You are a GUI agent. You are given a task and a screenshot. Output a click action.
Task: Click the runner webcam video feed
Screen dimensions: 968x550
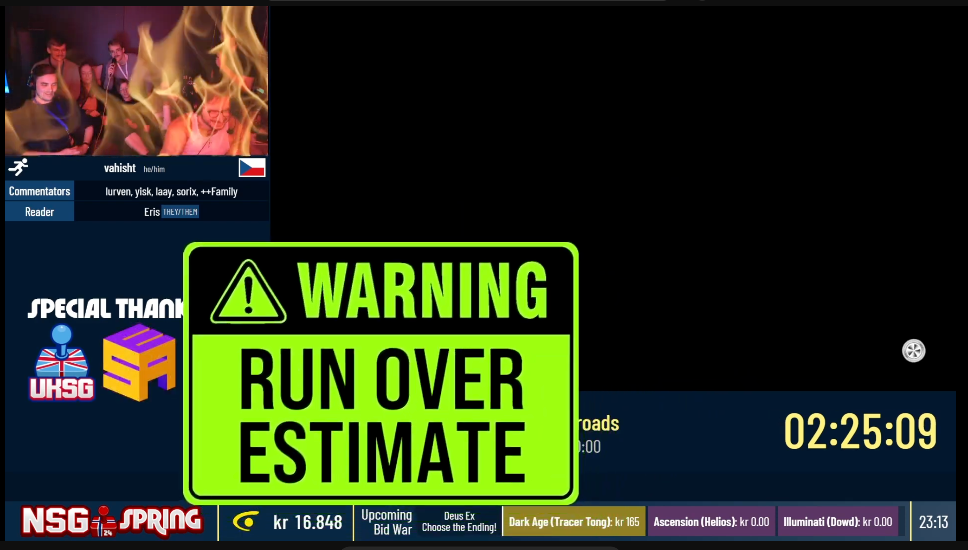tap(137, 81)
